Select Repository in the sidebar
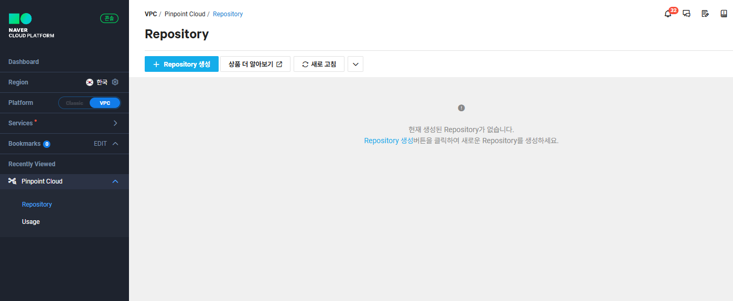 [37, 205]
